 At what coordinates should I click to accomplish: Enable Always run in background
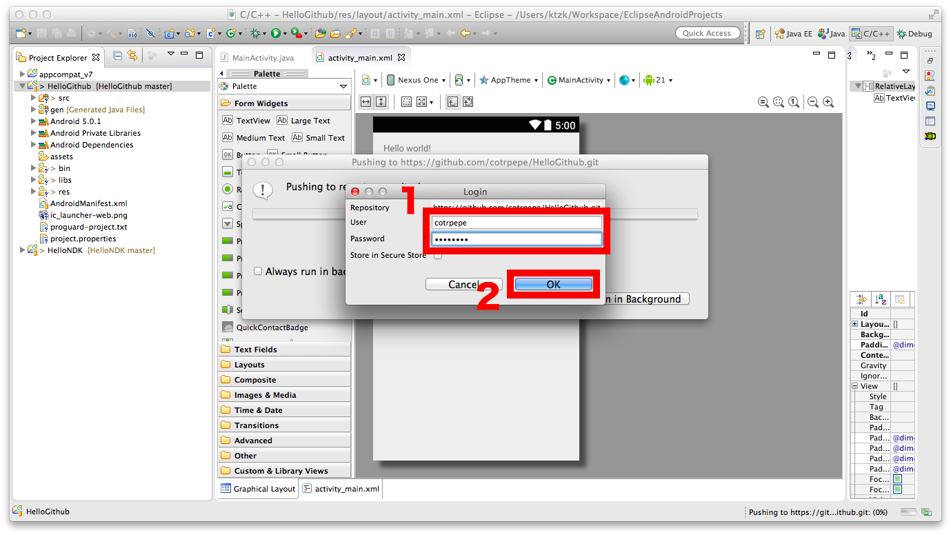point(258,271)
